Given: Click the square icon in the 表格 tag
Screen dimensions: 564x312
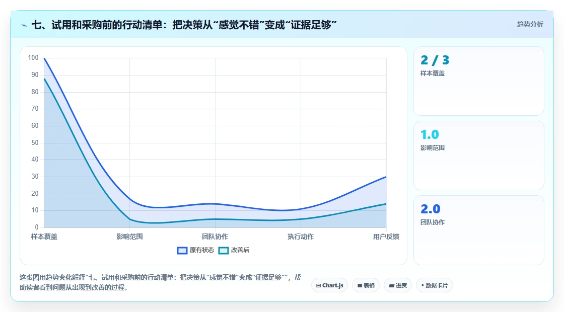Looking at the screenshot, I should tap(360, 286).
